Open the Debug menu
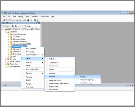135x107 pixels. tap(21, 16)
